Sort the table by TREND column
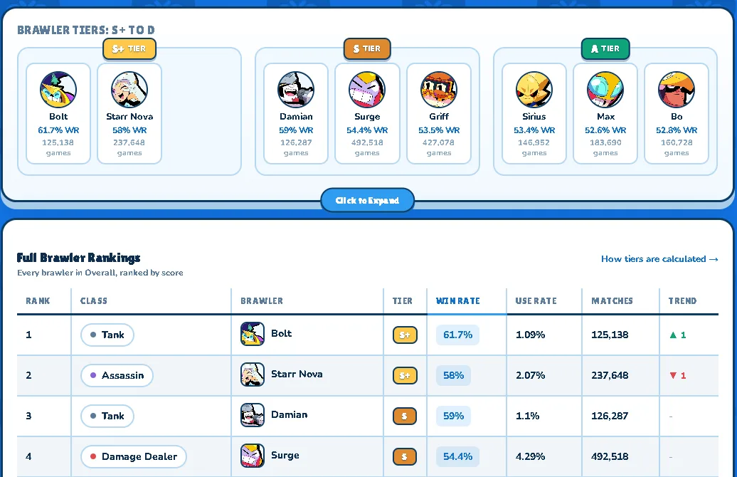This screenshot has width=737, height=477. [x=682, y=300]
